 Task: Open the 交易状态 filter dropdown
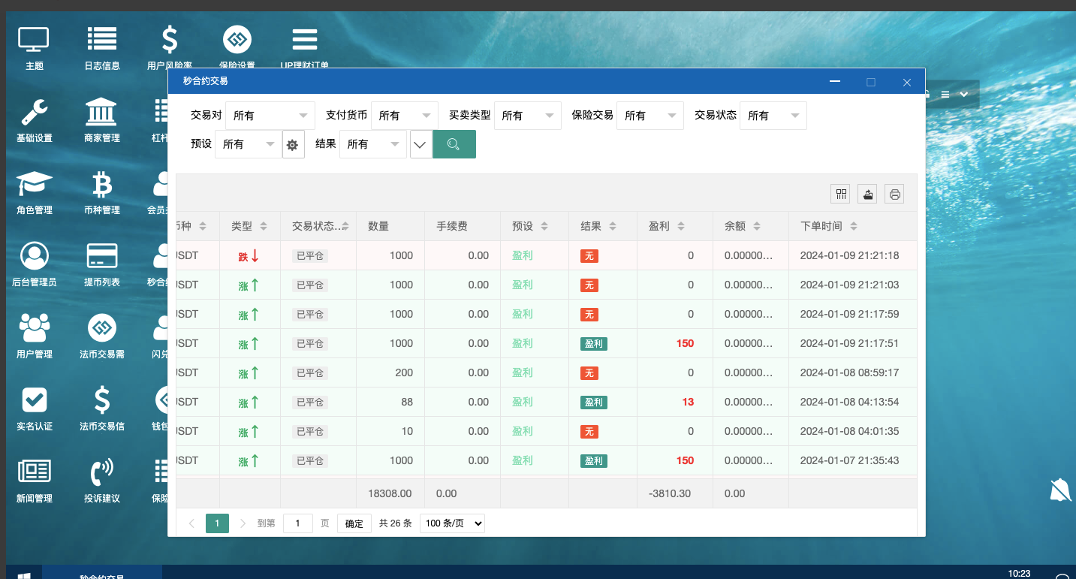pos(773,116)
